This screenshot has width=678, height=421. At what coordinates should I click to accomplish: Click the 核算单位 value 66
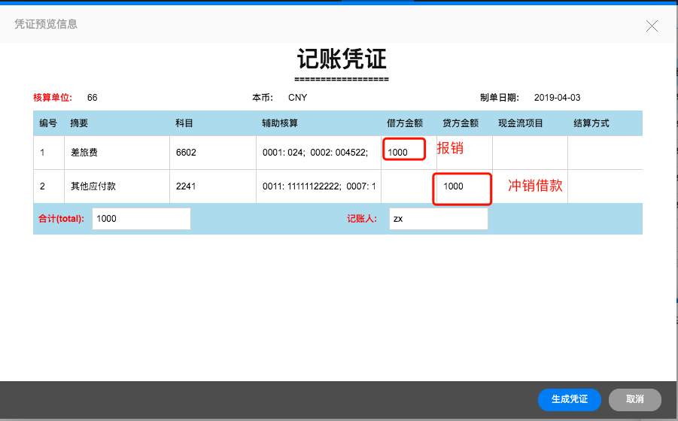(x=92, y=98)
